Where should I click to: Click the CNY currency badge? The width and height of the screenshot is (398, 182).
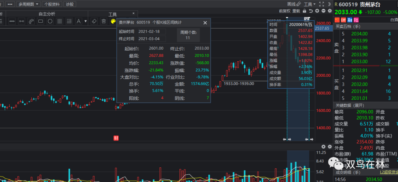[x=343, y=20]
